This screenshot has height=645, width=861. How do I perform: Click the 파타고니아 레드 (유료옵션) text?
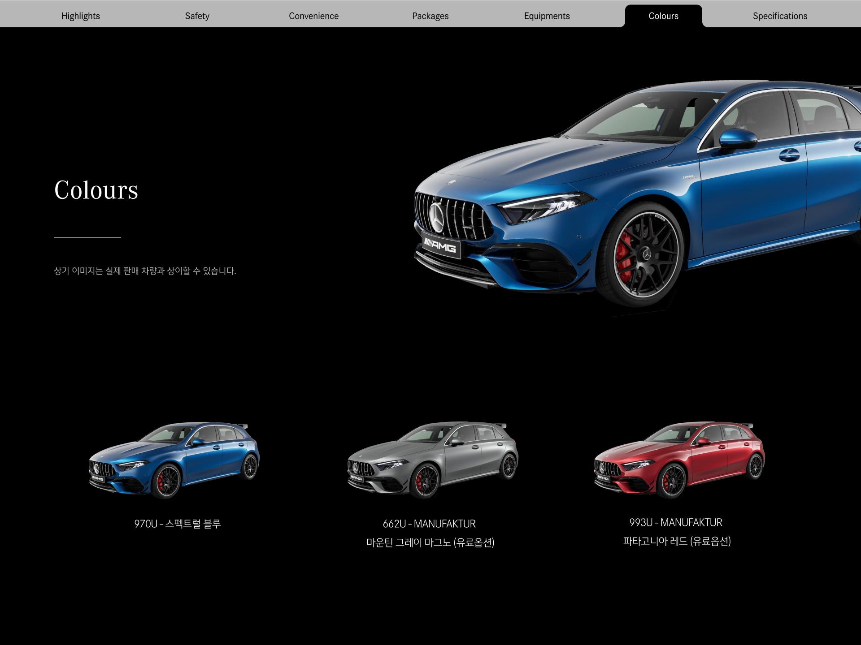[x=677, y=541]
